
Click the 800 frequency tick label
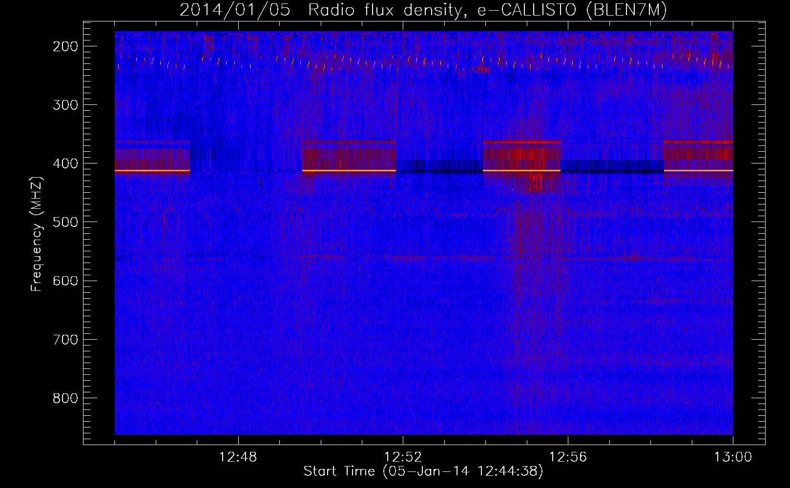coord(65,398)
